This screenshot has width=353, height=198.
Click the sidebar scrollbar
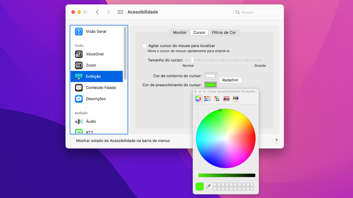(125, 53)
